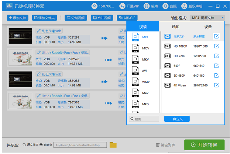The image size is (230, 154).
Task: Click the 清空列表 button
Action: pyautogui.click(x=165, y=145)
